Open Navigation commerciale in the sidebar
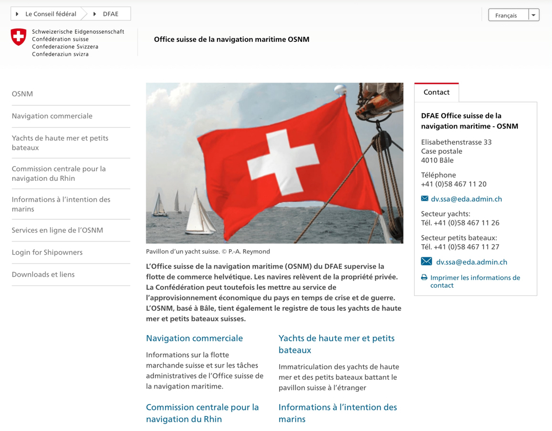This screenshot has width=552, height=431. click(52, 116)
